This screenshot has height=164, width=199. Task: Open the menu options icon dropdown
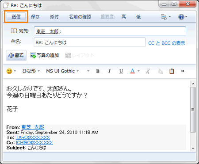(x=166, y=17)
